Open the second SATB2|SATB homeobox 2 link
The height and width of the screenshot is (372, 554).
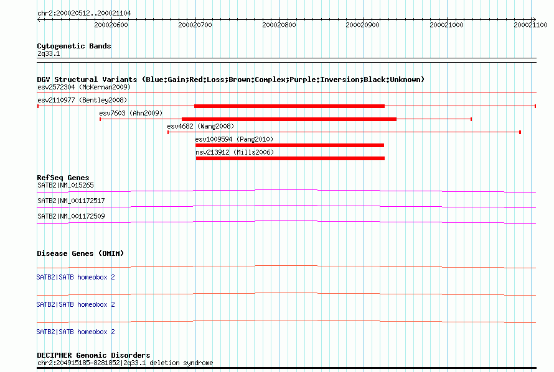click(75, 305)
